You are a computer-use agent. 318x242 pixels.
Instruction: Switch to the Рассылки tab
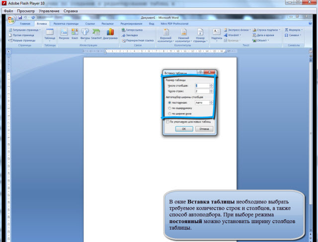pyautogui.click(x=107, y=24)
